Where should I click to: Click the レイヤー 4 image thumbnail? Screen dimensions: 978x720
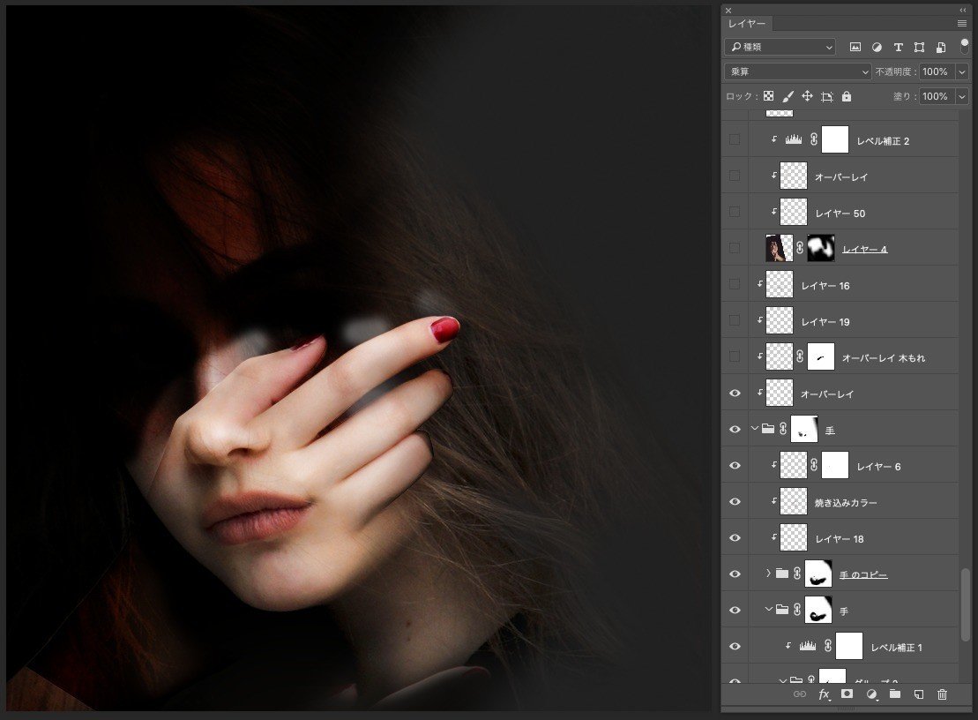(779, 248)
